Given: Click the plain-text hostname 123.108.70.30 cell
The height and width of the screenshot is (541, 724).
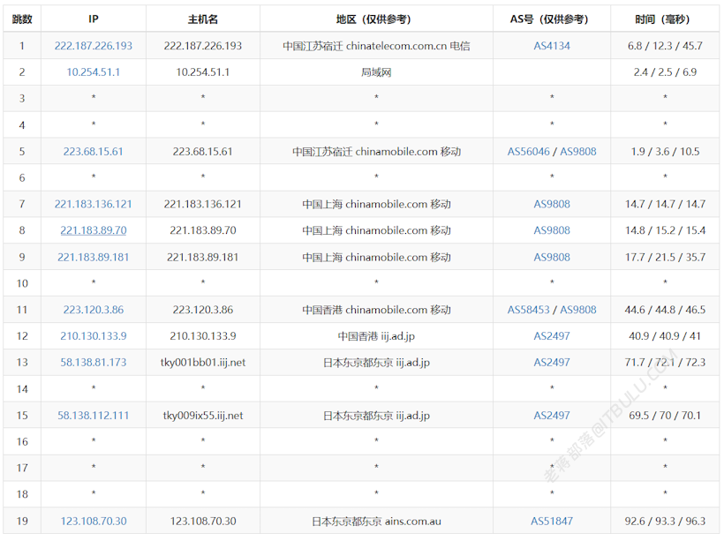Looking at the screenshot, I should coord(203,522).
